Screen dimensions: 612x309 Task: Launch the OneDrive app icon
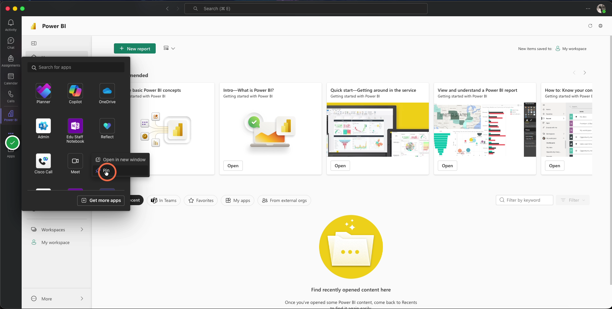107,91
